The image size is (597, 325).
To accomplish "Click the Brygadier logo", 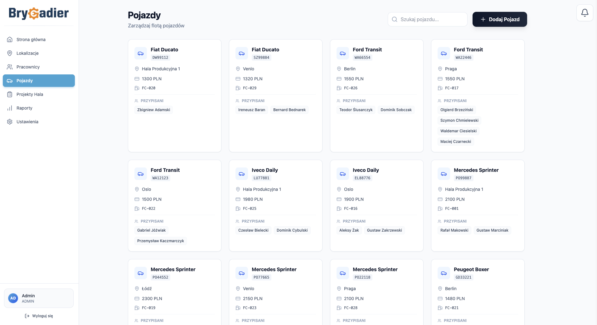I will coord(39,13).
